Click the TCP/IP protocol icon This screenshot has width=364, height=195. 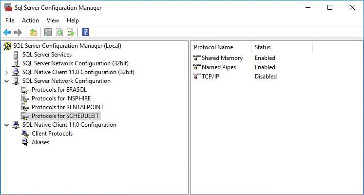[197, 77]
